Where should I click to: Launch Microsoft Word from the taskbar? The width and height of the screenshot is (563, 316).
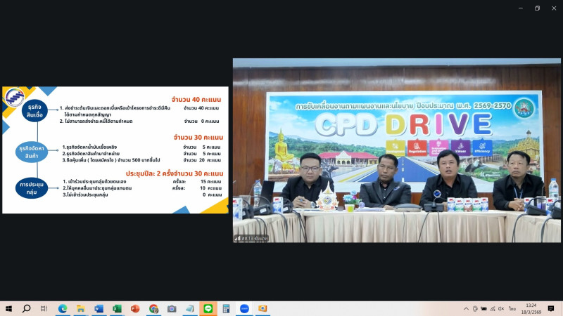click(x=99, y=308)
